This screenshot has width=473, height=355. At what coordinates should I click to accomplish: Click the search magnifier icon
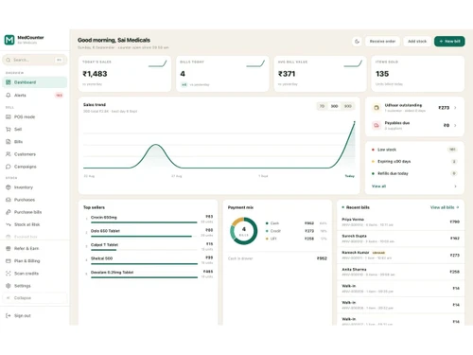click(9, 60)
